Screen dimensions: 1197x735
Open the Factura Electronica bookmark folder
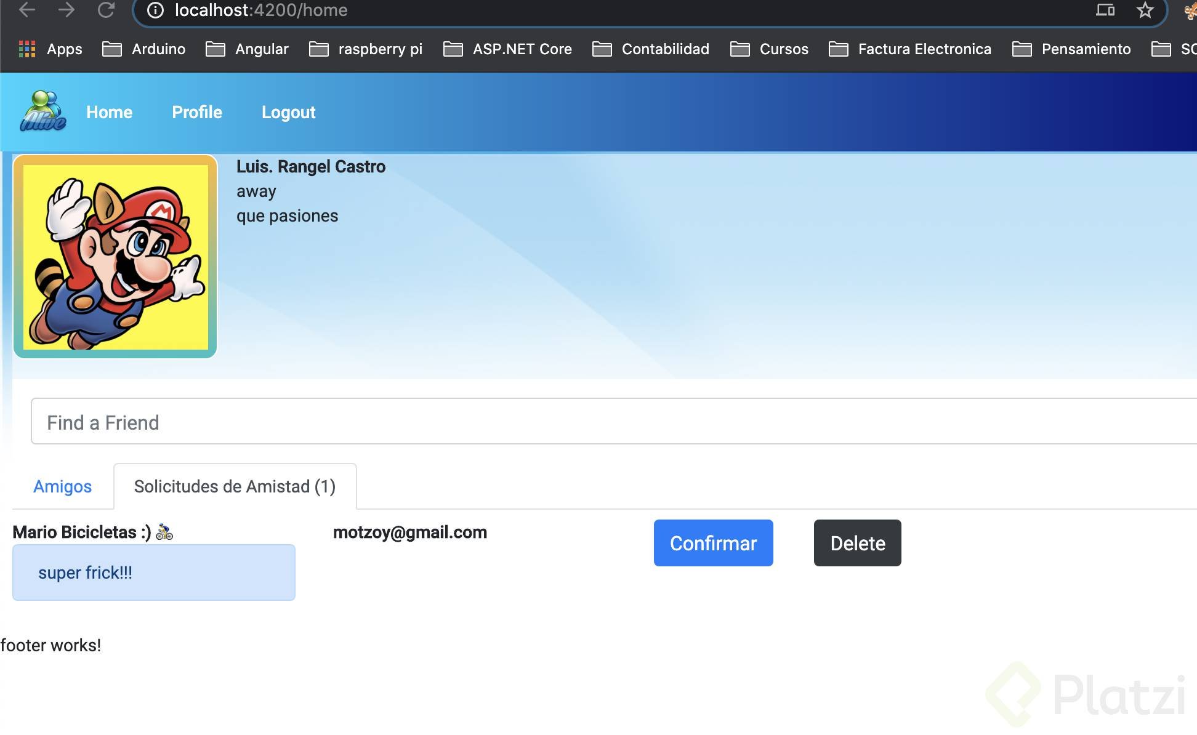pos(910,49)
